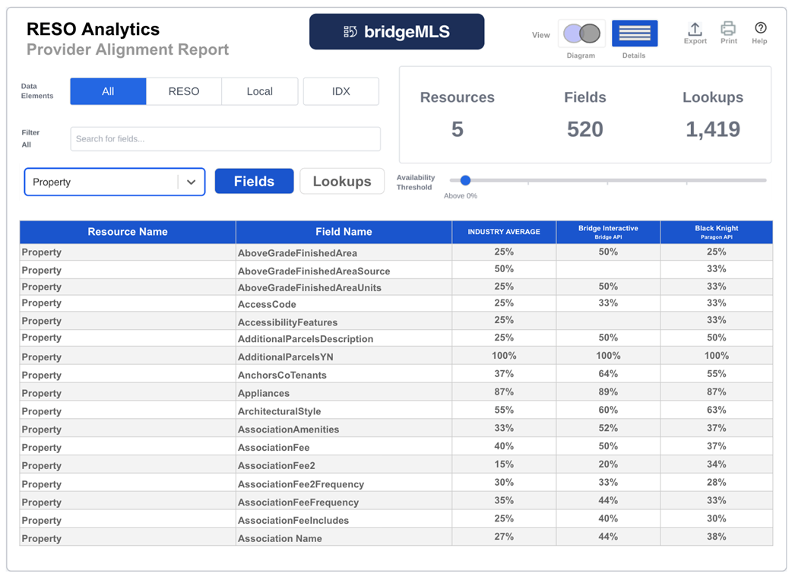
Task: Click the 28% Black Knight value for AssociationFee2Frequency
Action: (717, 482)
